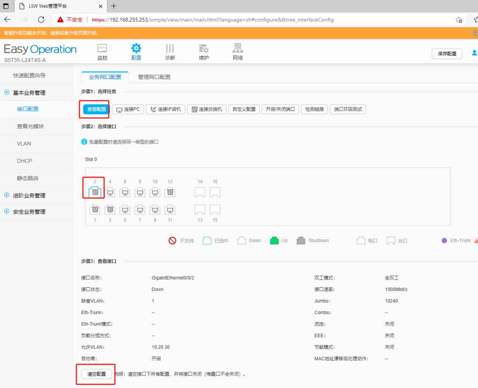Viewport: 478px width, 388px height.
Task: Open 静态路由 in the sidebar
Action: click(28, 178)
